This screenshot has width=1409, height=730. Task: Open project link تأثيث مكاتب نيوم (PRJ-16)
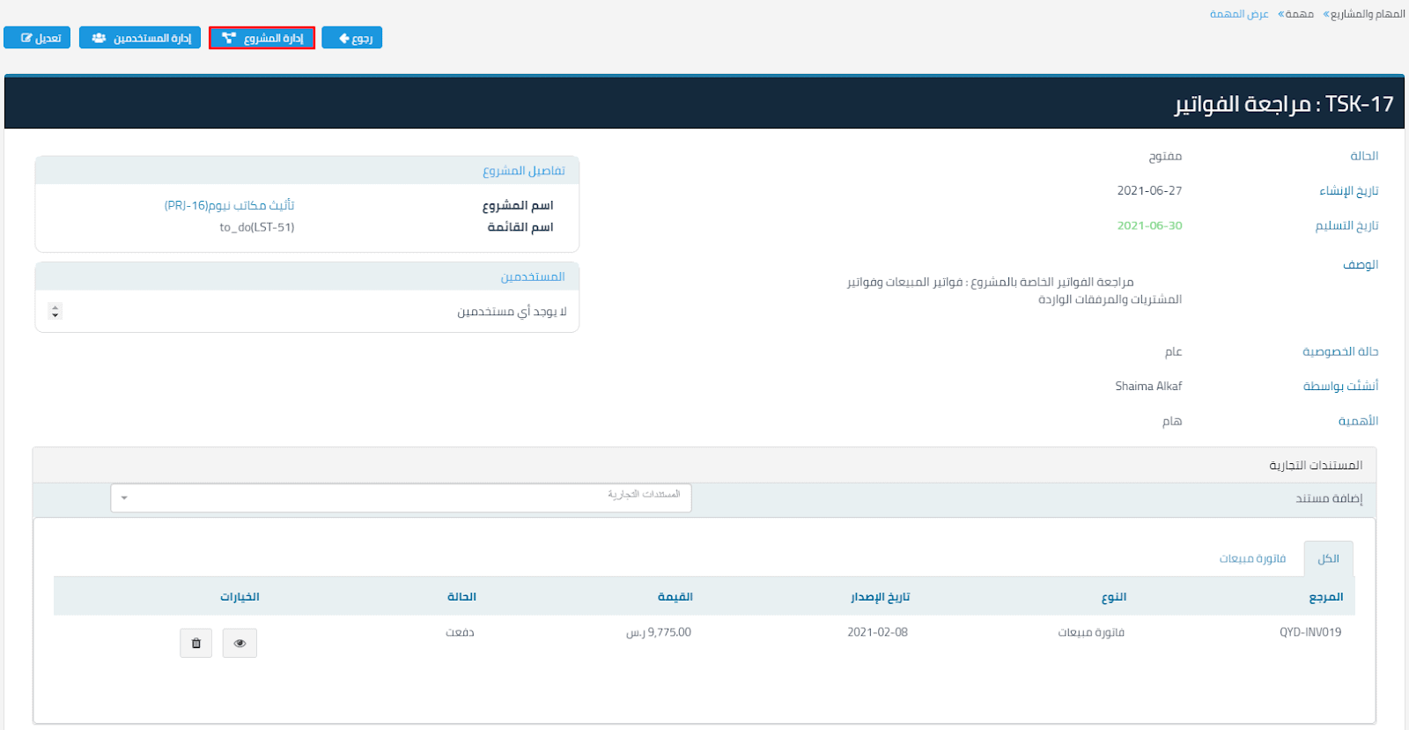229,205
